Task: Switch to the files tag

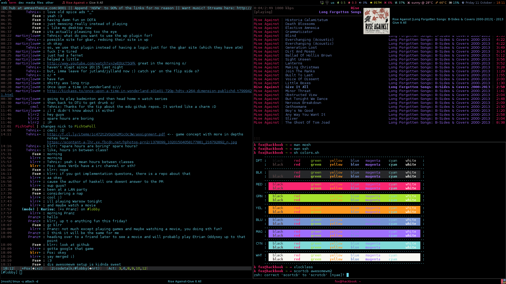Action: coord(40,3)
